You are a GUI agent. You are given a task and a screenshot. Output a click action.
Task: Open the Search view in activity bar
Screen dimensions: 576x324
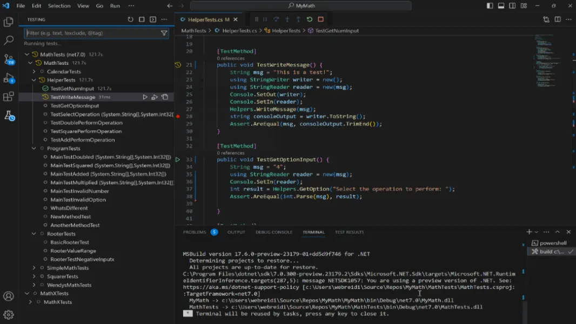pyautogui.click(x=9, y=40)
